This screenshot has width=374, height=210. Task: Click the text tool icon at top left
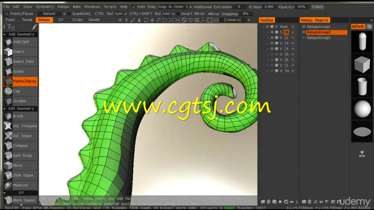coord(10,27)
